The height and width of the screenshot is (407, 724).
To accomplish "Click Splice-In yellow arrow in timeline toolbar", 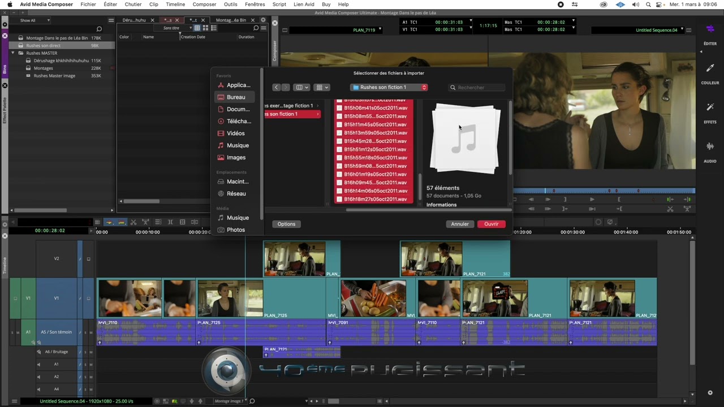I will coord(109,222).
